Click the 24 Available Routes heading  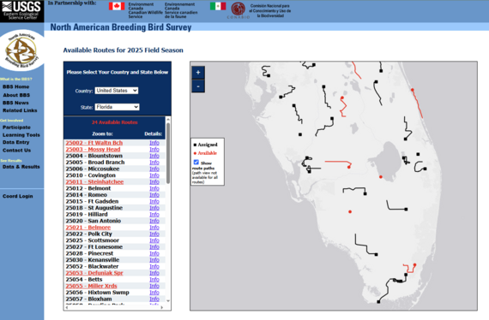tap(114, 122)
